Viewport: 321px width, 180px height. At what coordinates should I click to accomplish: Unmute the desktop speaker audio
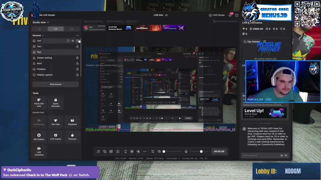(159, 151)
